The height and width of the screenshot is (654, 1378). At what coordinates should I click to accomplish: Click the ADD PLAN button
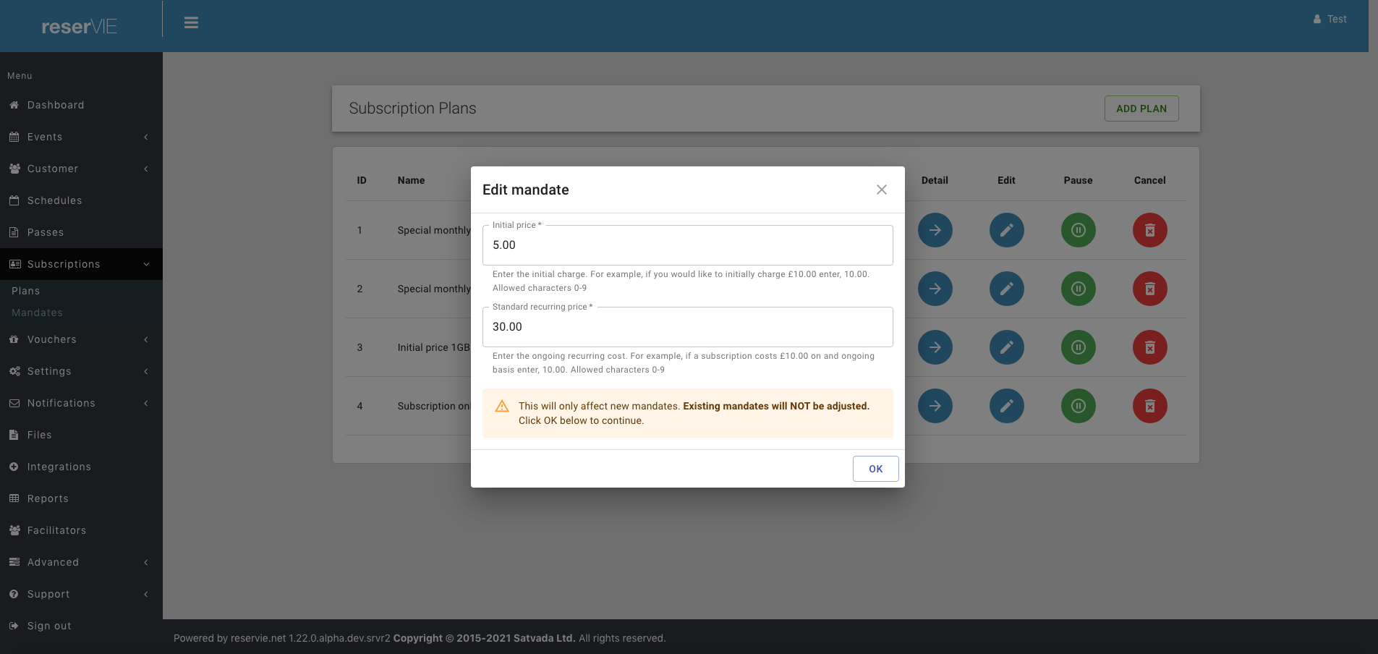[x=1141, y=109]
